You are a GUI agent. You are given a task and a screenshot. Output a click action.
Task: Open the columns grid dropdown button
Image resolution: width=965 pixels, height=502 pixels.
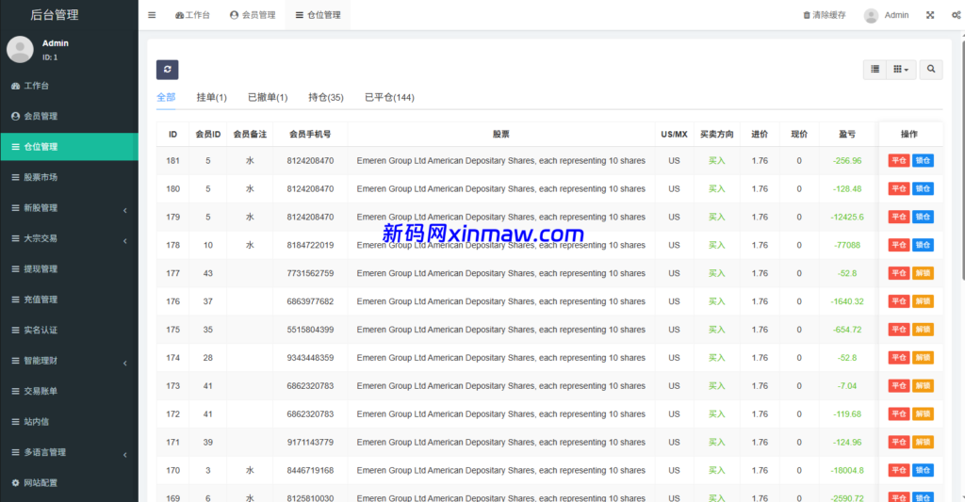click(x=901, y=70)
